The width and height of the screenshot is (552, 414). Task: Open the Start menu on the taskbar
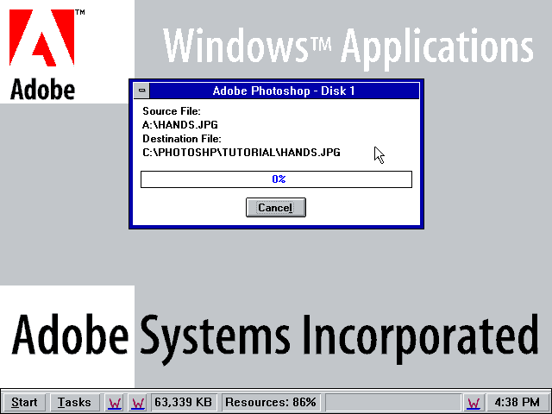click(x=24, y=402)
